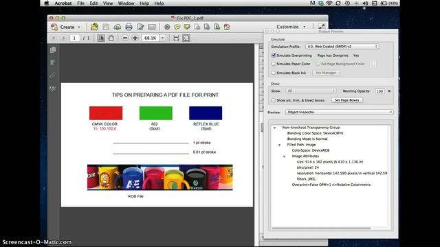Collapse the Image Attributes node

(284, 156)
